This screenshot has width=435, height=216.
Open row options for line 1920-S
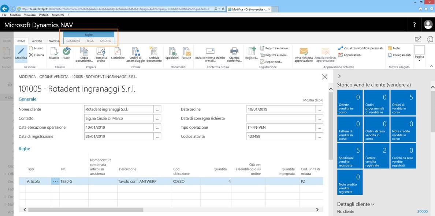click(x=55, y=181)
